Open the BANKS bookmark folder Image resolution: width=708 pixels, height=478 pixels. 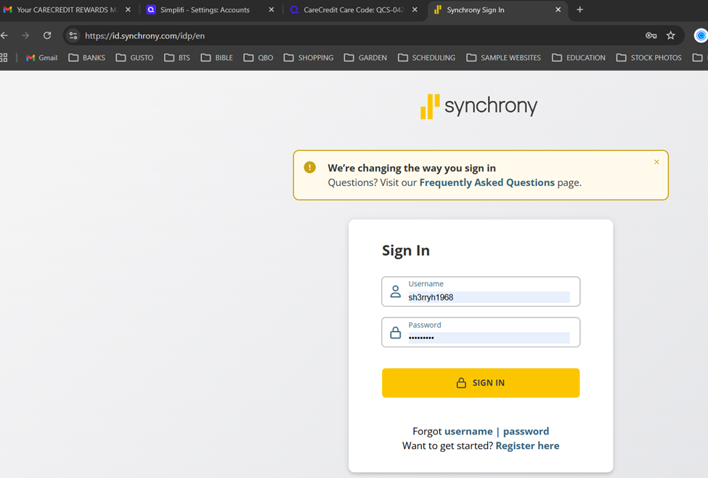(86, 57)
